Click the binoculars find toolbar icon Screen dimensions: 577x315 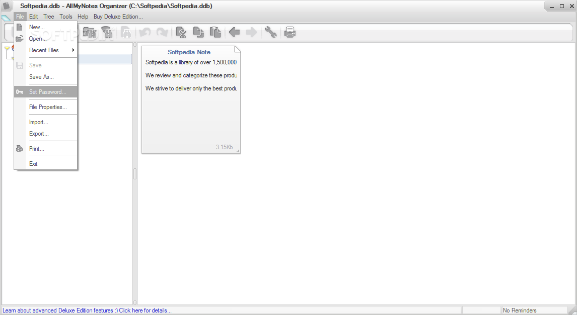click(126, 32)
